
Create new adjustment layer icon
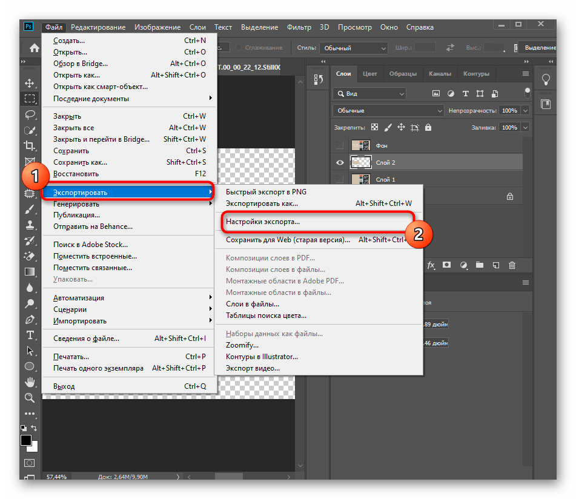tap(463, 265)
